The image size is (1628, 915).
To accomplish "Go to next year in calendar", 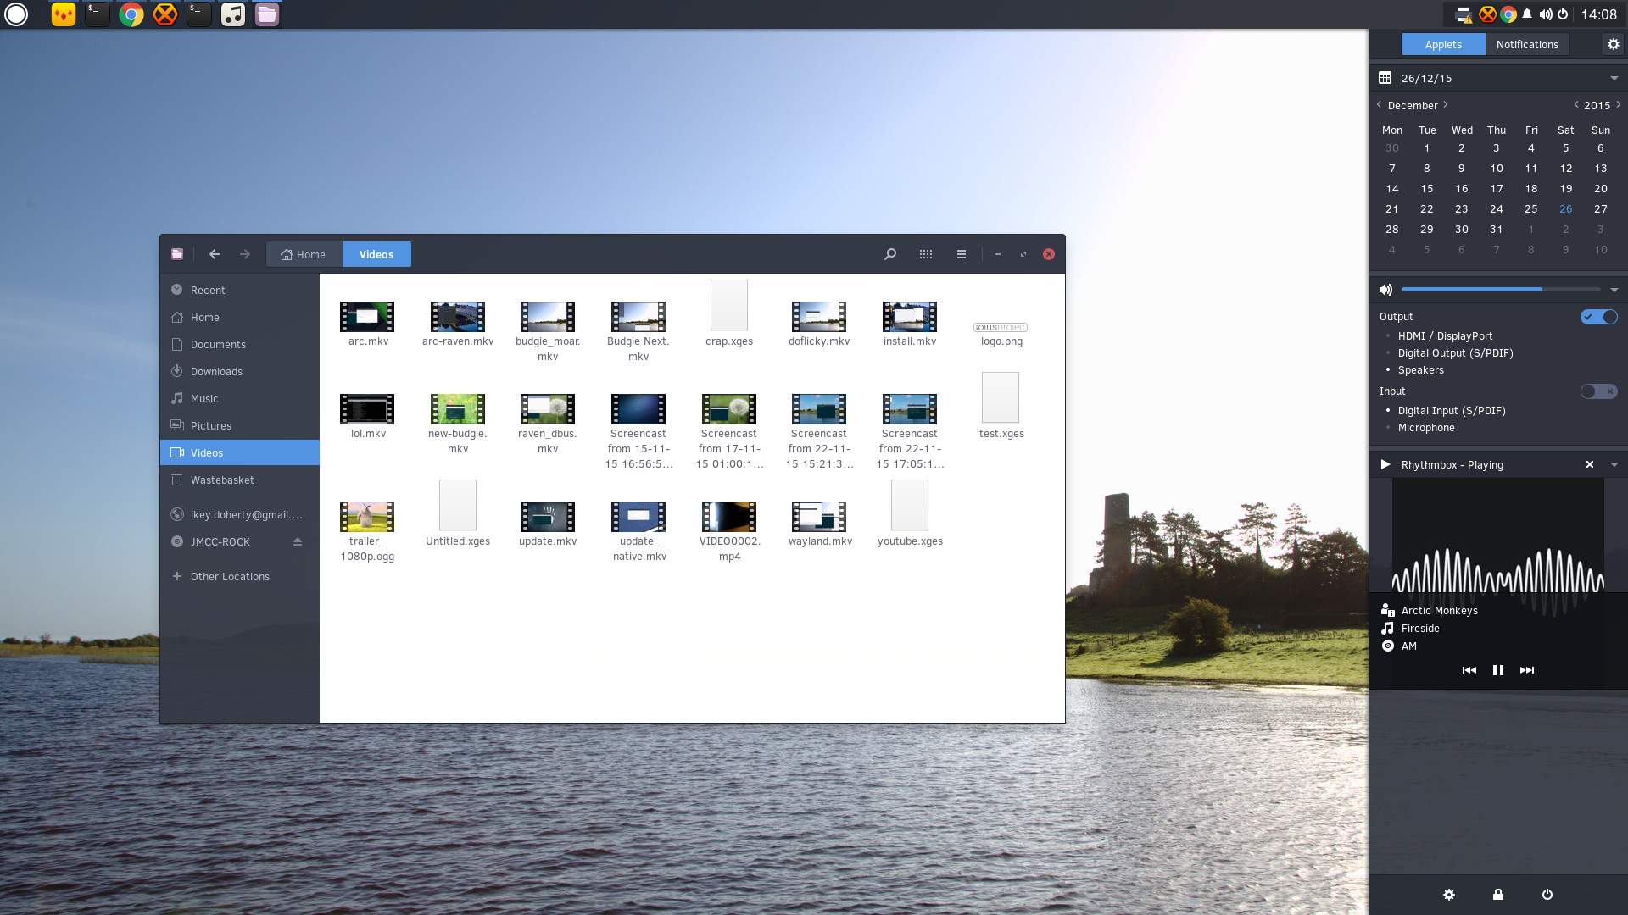I will click(x=1619, y=105).
